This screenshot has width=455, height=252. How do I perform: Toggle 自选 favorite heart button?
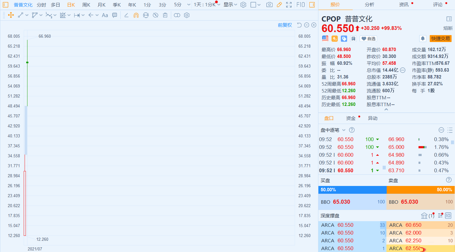(368, 39)
